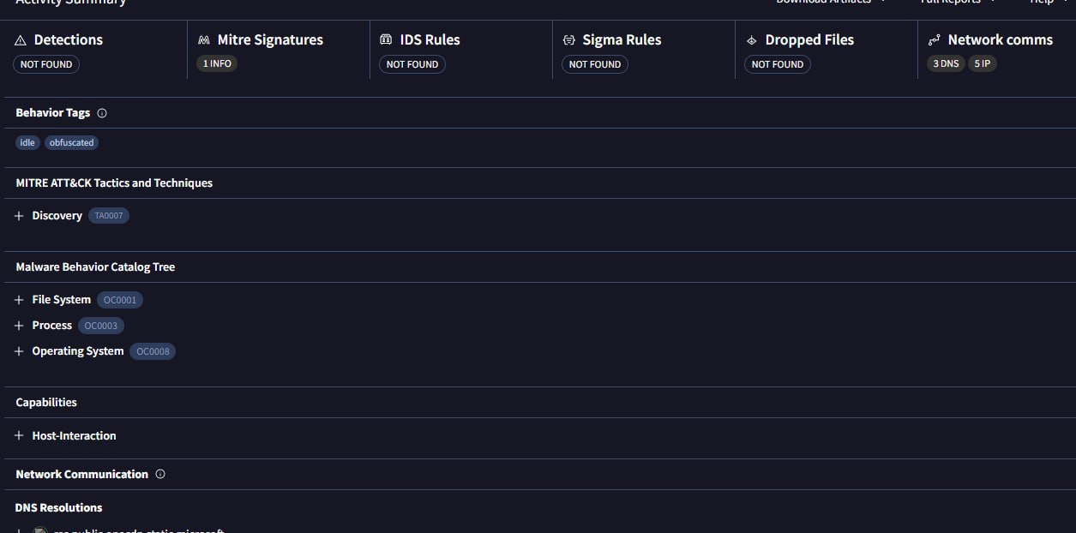The width and height of the screenshot is (1076, 533).
Task: Expand the Host-Interaction capability
Action: 19,436
